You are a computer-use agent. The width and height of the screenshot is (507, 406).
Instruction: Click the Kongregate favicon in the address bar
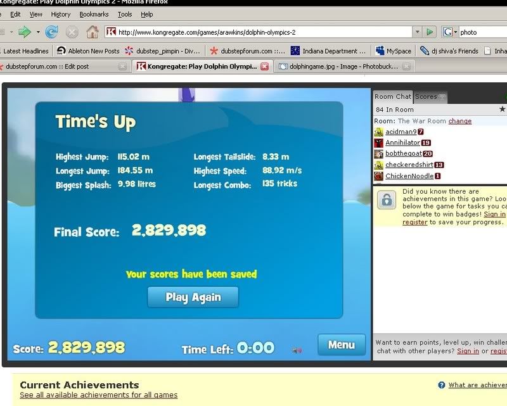pos(111,32)
